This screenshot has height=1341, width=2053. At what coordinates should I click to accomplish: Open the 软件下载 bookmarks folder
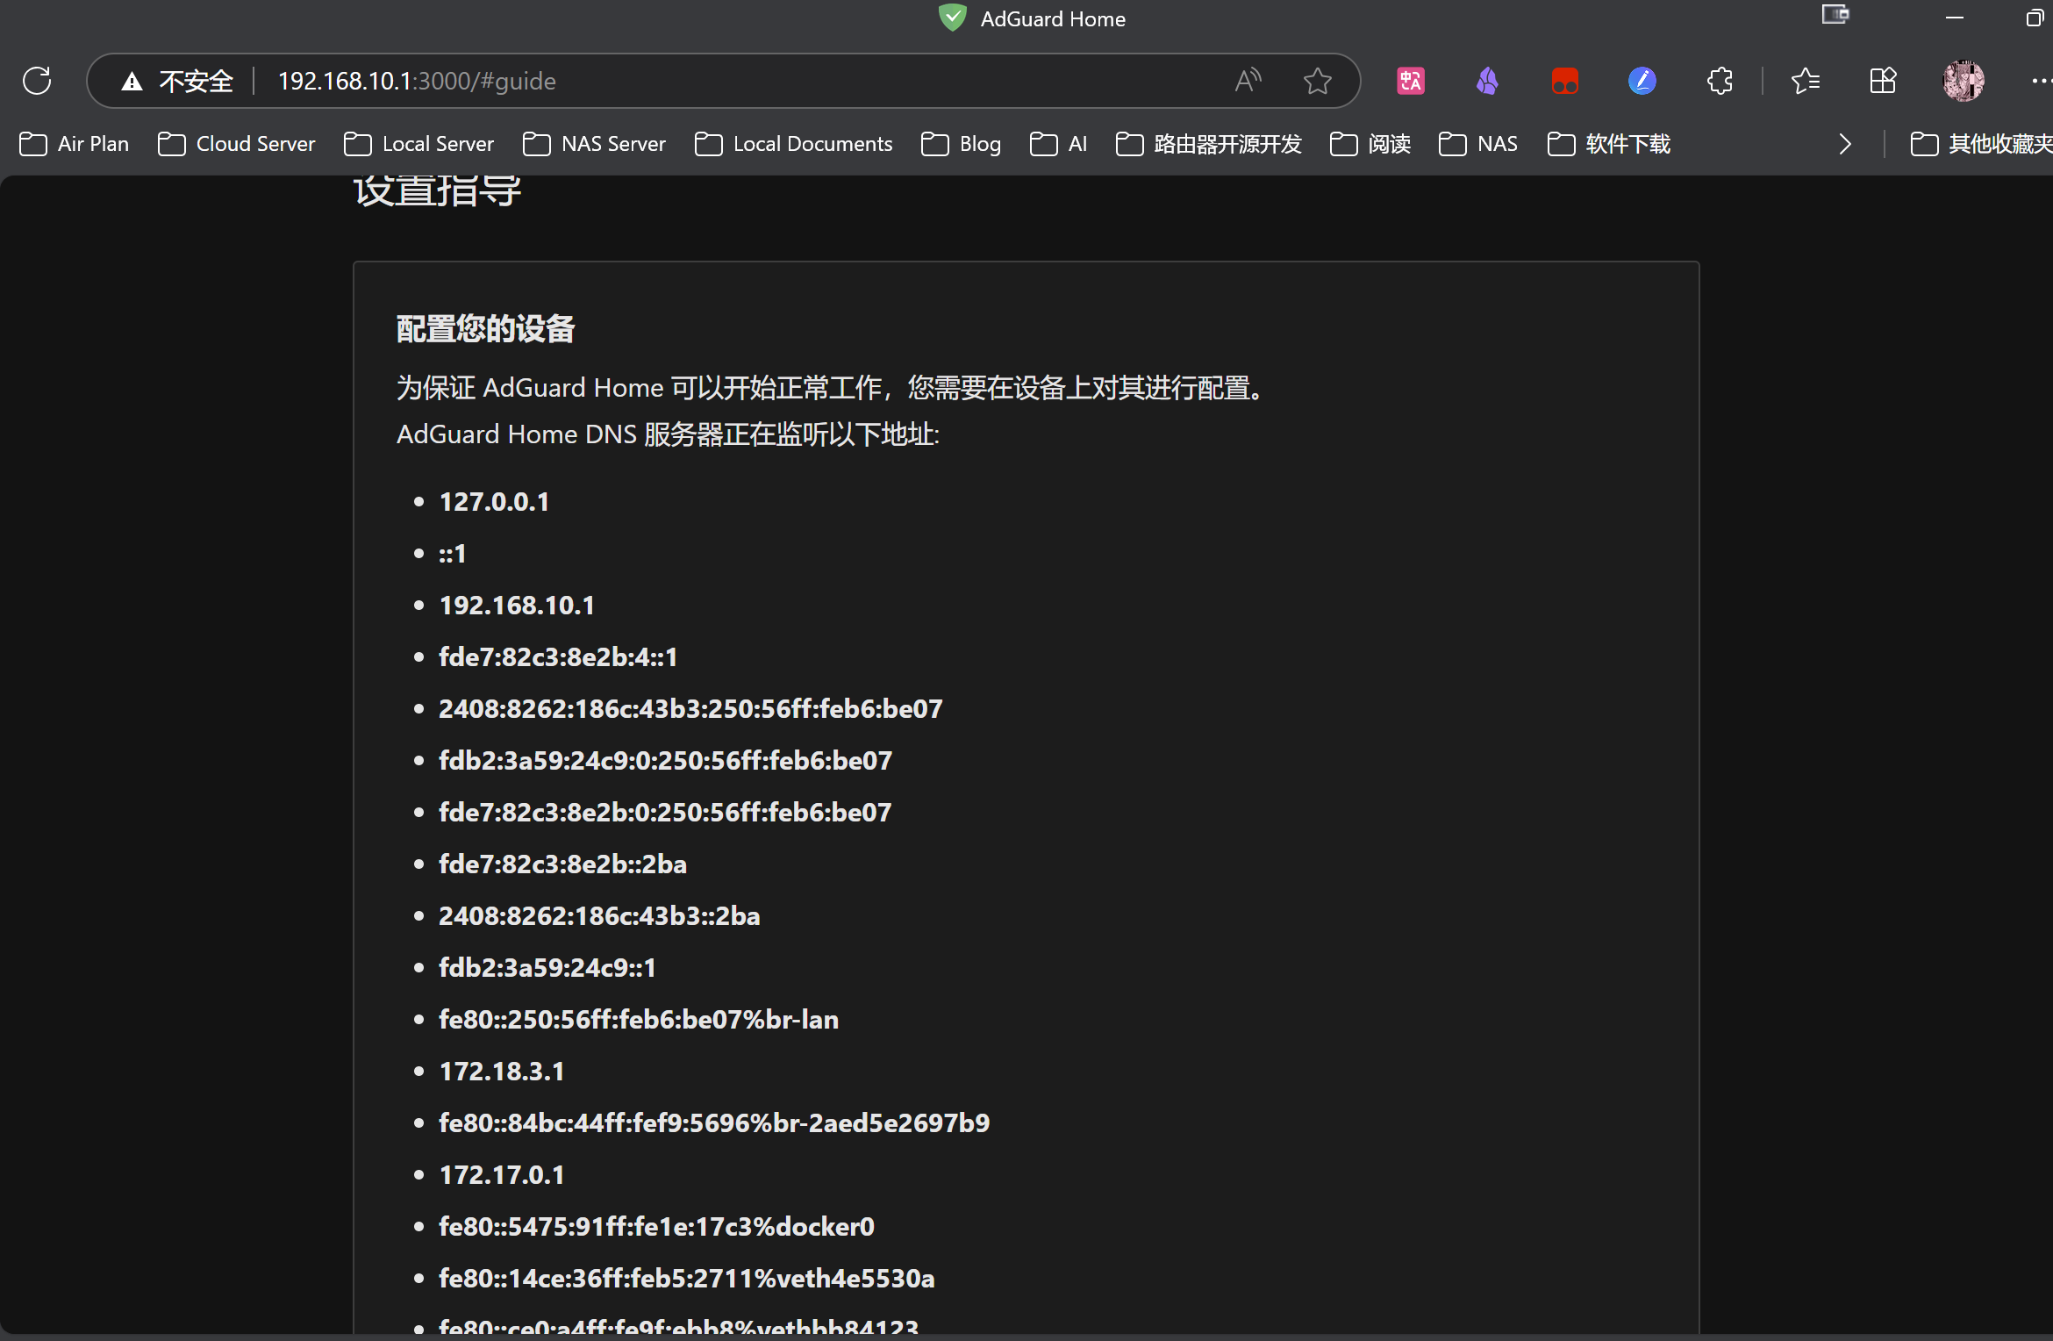[1608, 144]
